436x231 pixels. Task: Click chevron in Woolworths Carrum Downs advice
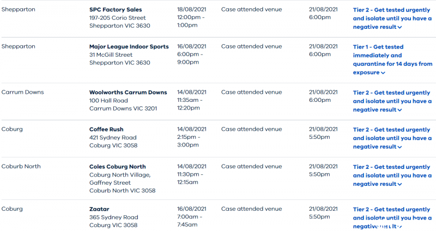point(400,110)
